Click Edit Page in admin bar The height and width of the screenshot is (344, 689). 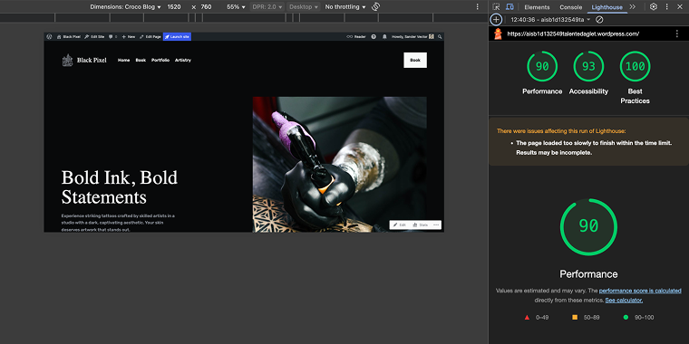tap(150, 37)
